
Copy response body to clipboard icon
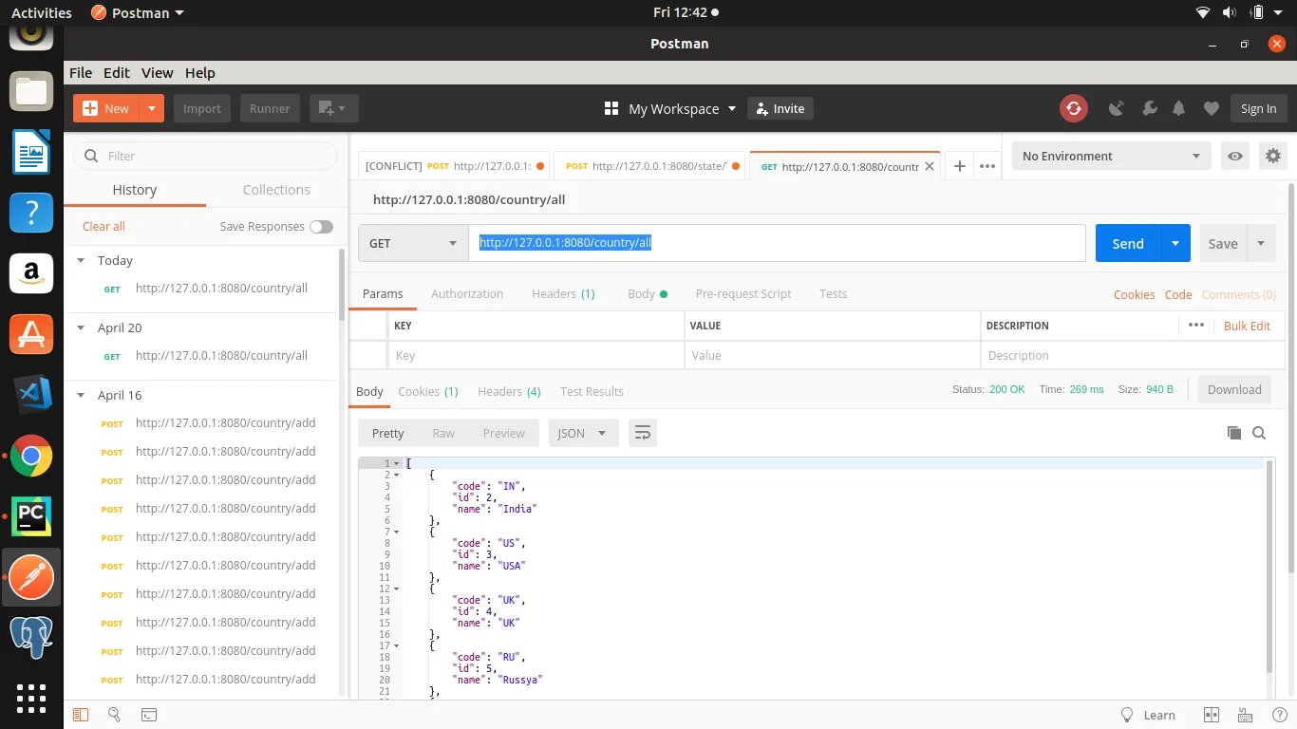(x=1234, y=433)
